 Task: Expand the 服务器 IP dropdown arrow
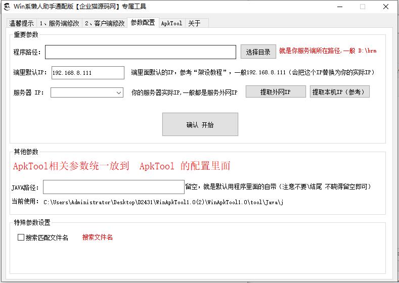[119, 92]
